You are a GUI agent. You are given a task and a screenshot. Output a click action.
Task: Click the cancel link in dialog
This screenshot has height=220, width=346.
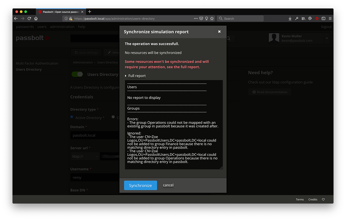click(168, 185)
